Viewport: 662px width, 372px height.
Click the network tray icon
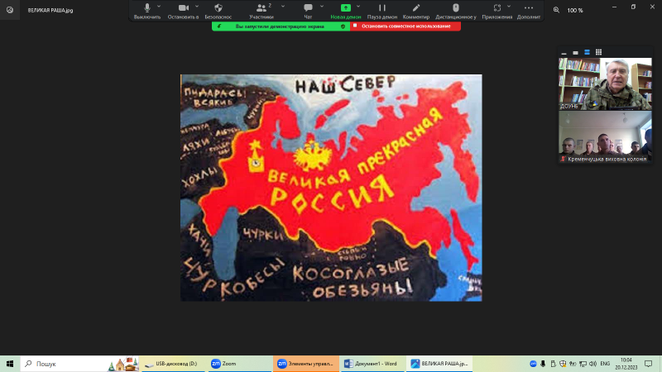[583, 364]
